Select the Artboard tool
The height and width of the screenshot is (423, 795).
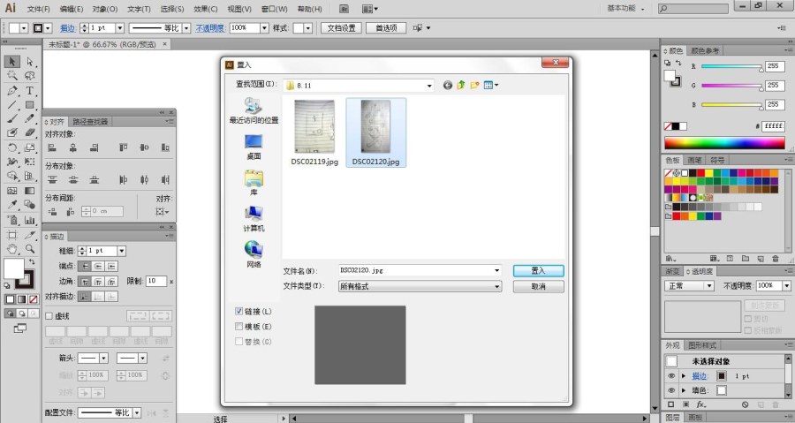[12, 235]
